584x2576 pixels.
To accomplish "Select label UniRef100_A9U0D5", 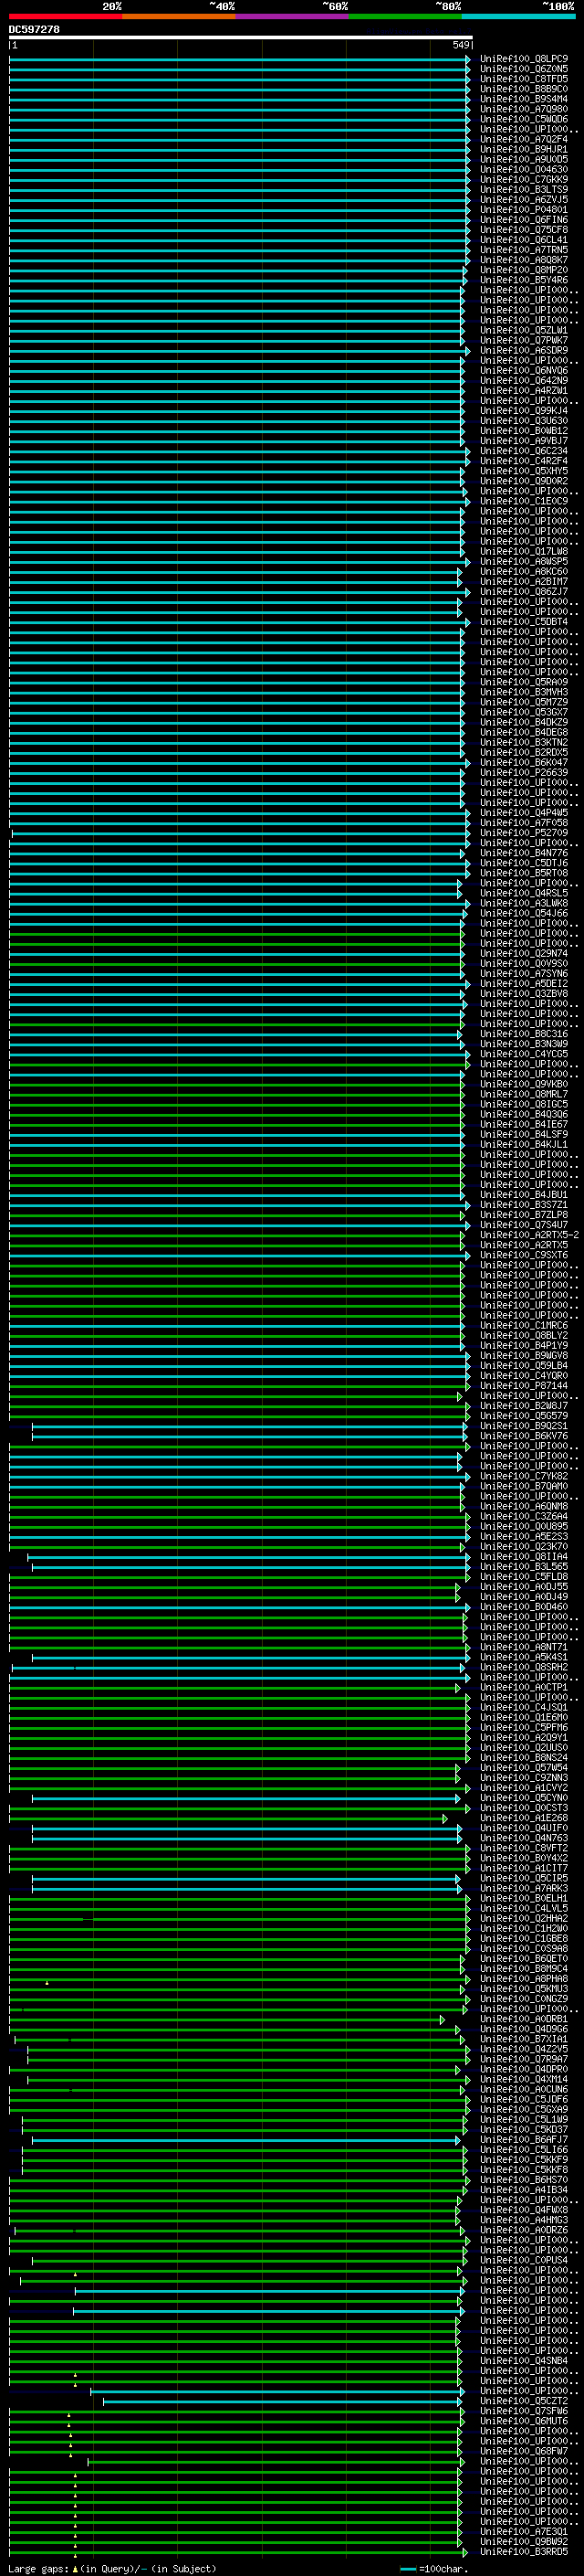I will click(x=523, y=159).
